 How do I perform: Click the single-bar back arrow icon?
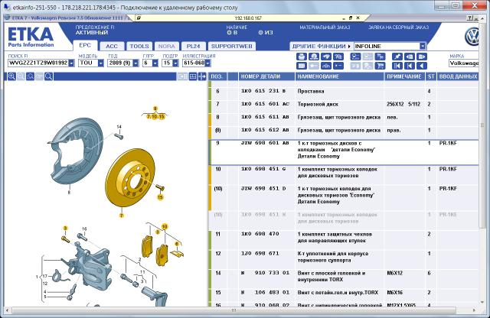(410, 66)
